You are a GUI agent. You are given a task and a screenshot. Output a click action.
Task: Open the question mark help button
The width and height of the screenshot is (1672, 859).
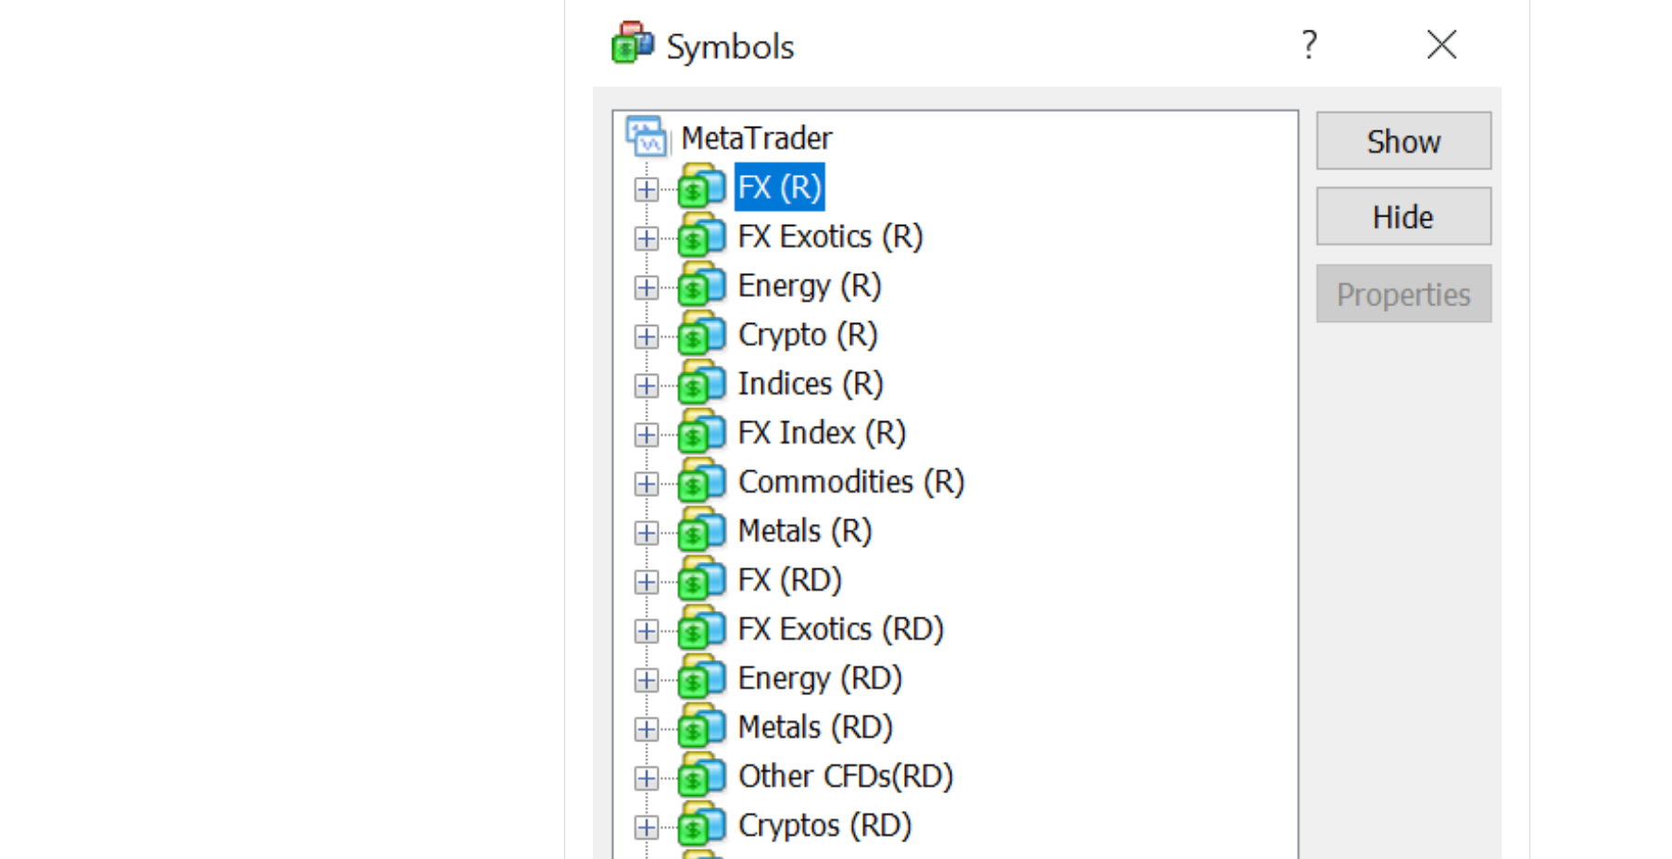click(1309, 44)
